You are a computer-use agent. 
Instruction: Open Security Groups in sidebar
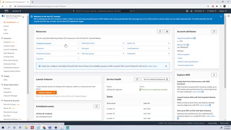click(x=10, y=104)
